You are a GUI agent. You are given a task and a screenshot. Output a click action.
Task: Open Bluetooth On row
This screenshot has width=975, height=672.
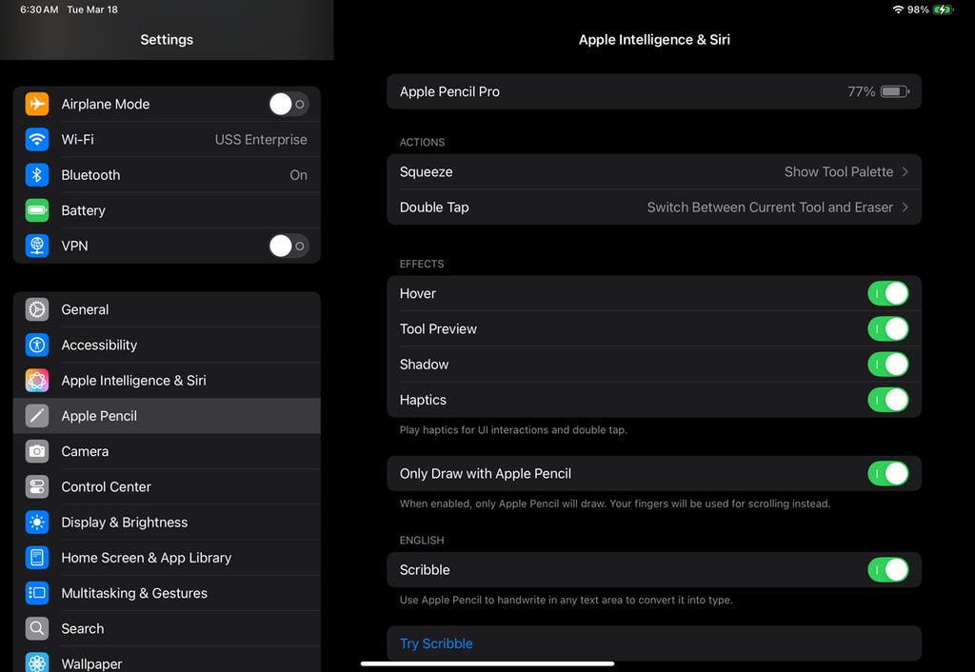167,175
